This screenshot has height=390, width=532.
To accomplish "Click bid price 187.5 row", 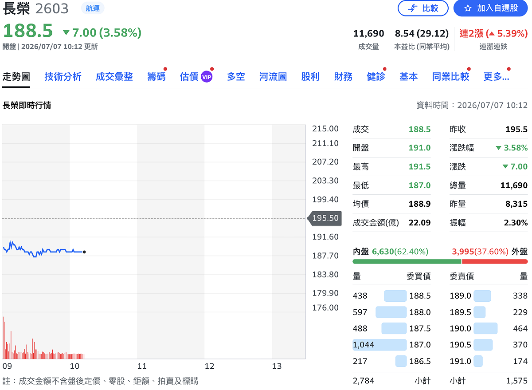I will (x=419, y=328).
